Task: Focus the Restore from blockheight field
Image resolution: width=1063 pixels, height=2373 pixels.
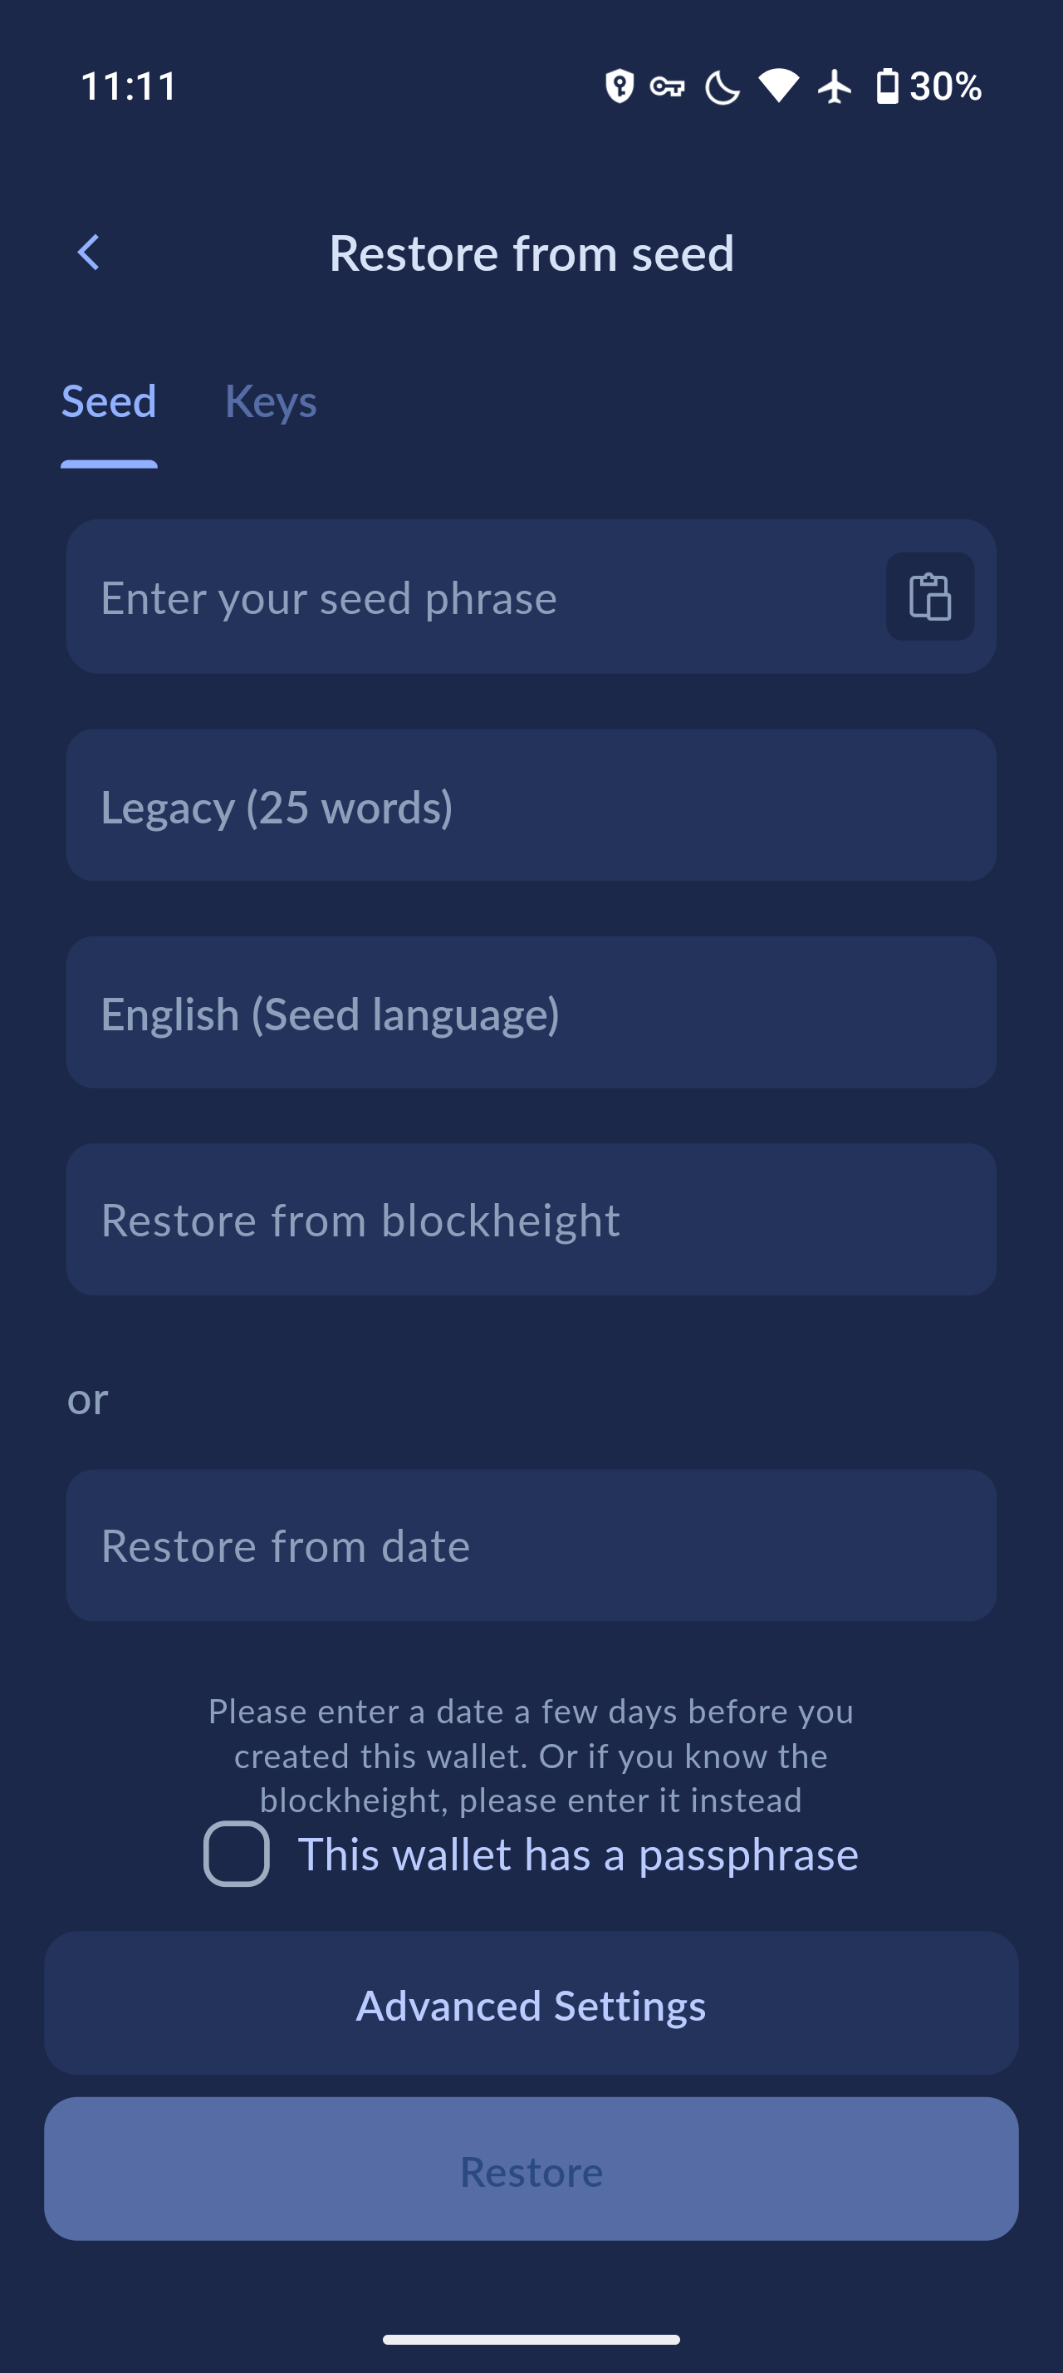Action: click(531, 1220)
